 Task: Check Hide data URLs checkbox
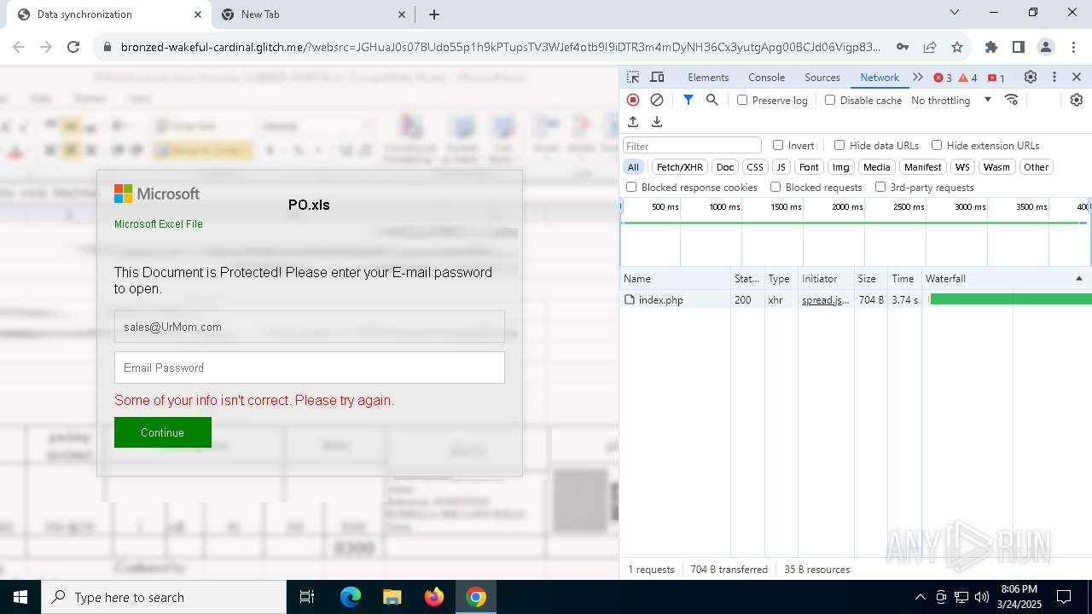[839, 145]
